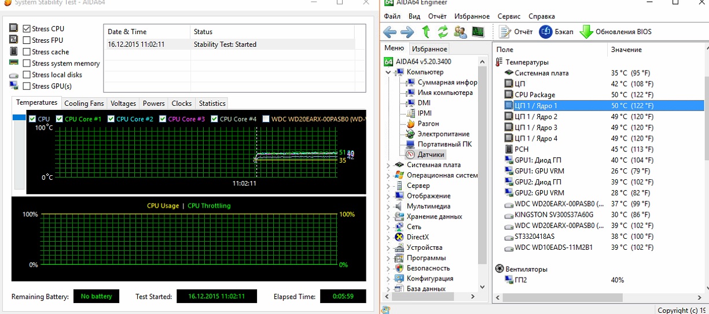Expand the База данных tree node

pos(388,289)
